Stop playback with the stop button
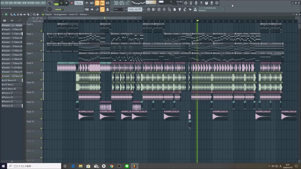This screenshot has height=169, width=301. [66, 3]
